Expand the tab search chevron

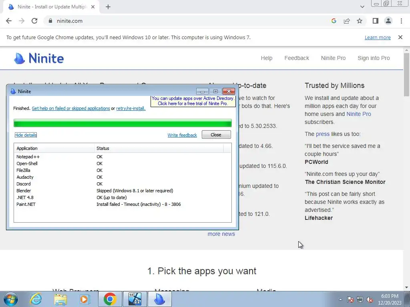(x=362, y=7)
